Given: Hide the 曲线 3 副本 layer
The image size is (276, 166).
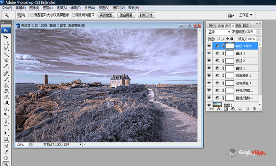Looking at the screenshot, I should click(x=209, y=46).
